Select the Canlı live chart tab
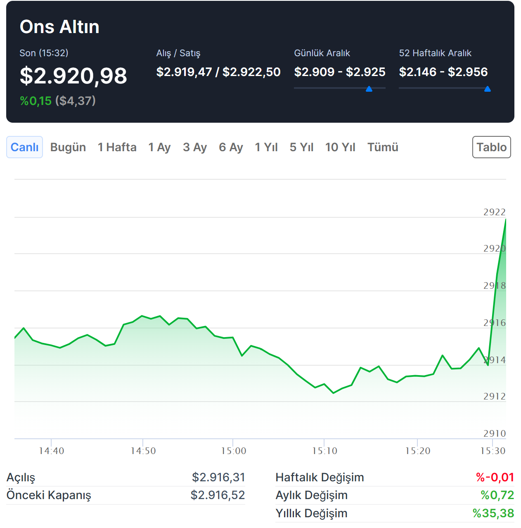This screenshot has width=521, height=528. tap(24, 147)
